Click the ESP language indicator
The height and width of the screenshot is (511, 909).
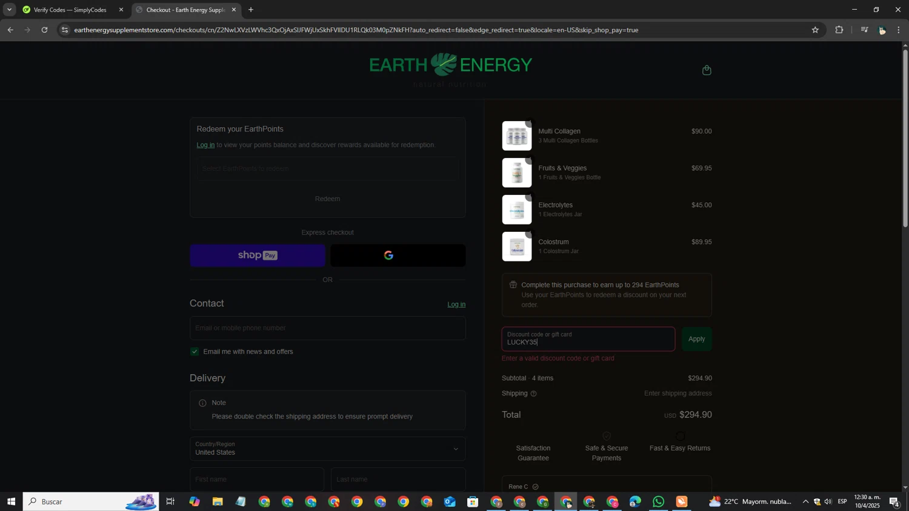(x=842, y=501)
